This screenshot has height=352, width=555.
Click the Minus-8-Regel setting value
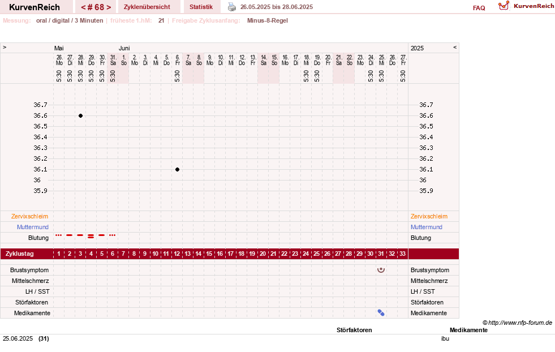pyautogui.click(x=267, y=20)
